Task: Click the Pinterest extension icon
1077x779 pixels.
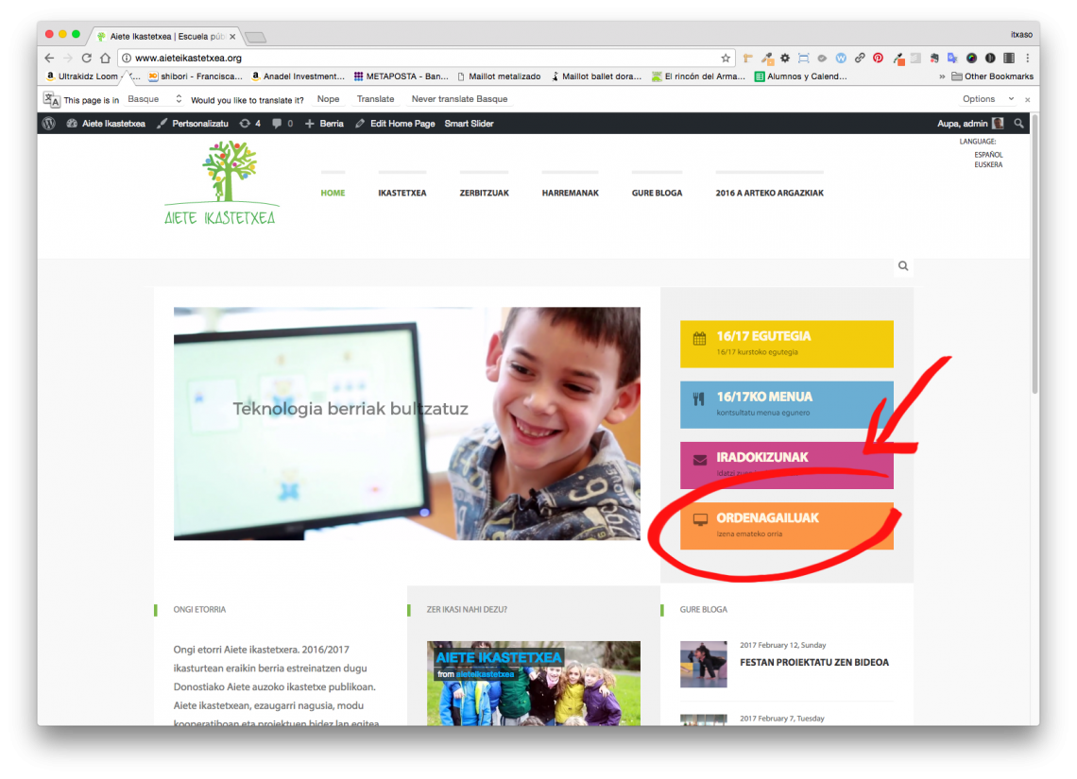Action: pos(878,59)
